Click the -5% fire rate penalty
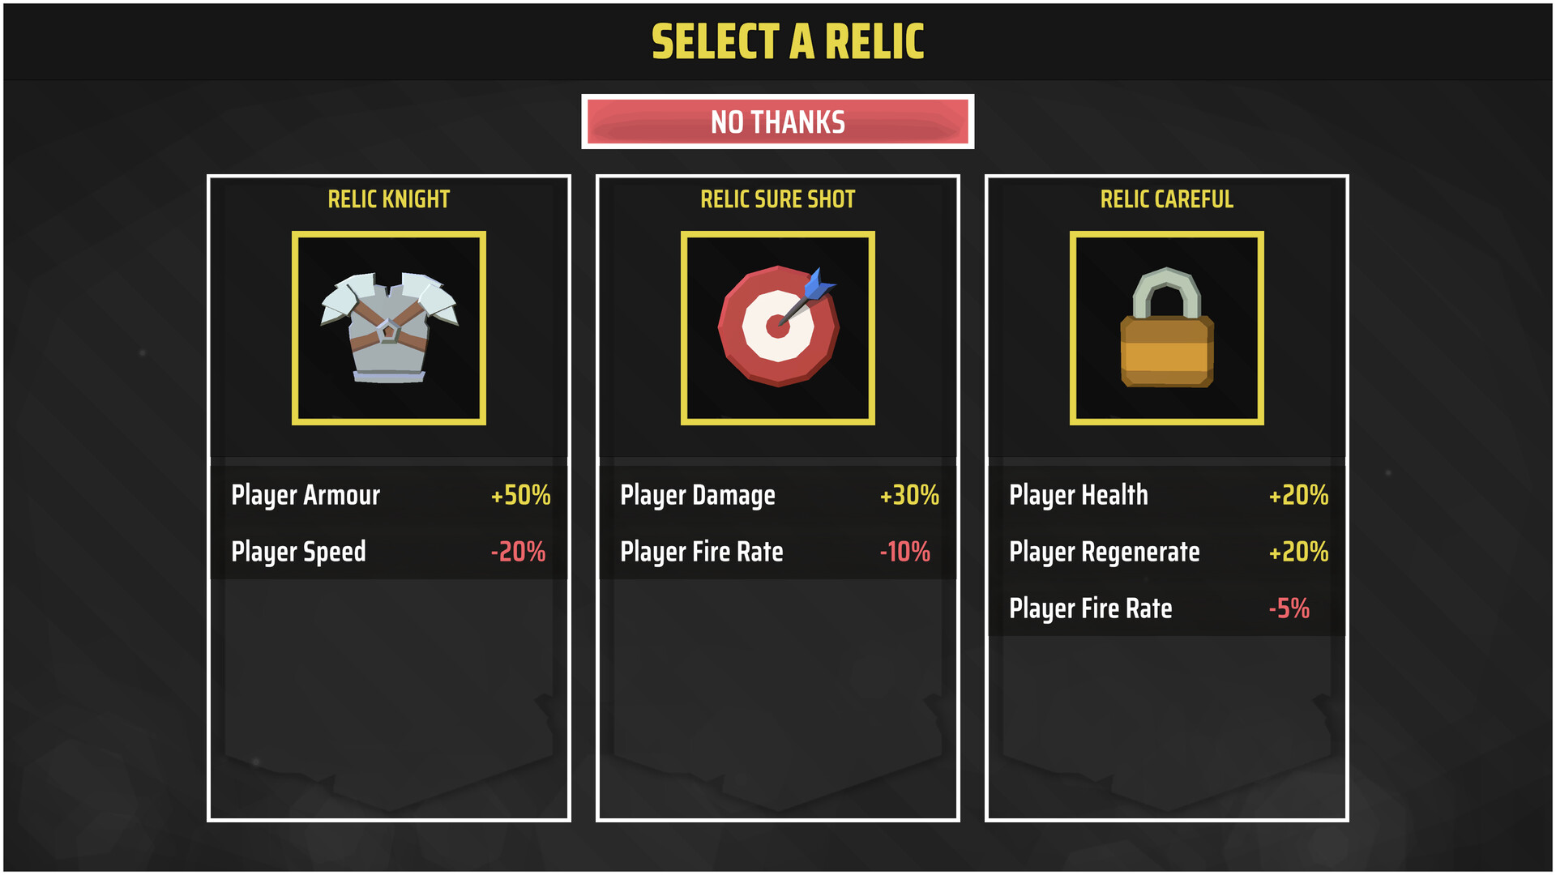This screenshot has width=1556, height=875. 1289,608
